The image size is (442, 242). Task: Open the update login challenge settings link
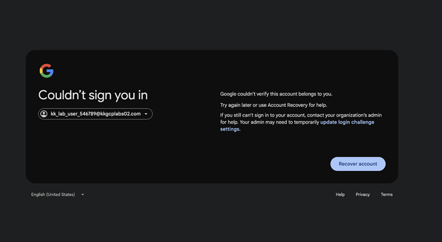tap(347, 122)
